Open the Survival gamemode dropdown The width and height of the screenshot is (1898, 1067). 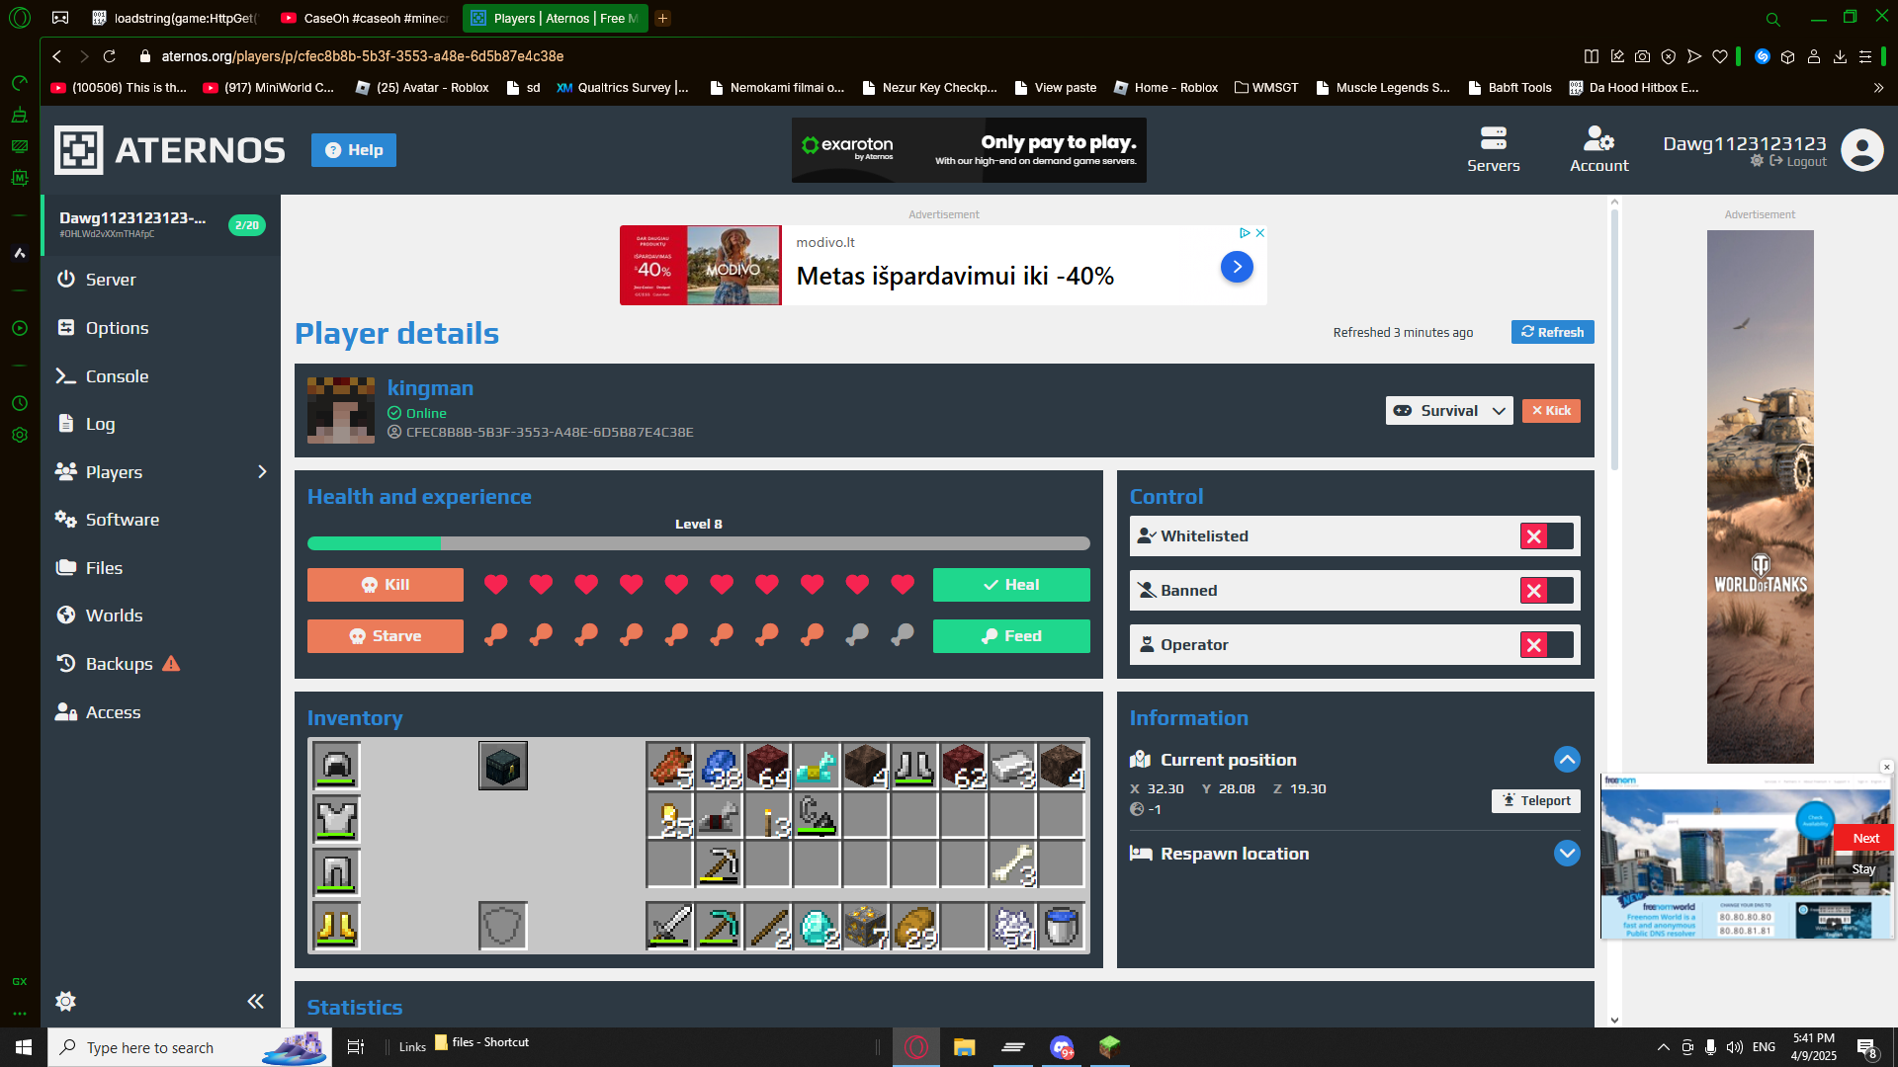pyautogui.click(x=1449, y=411)
